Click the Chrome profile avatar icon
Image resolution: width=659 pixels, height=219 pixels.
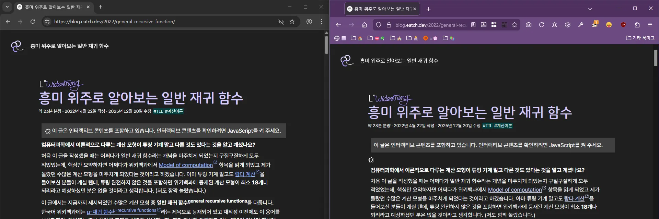coord(309,22)
